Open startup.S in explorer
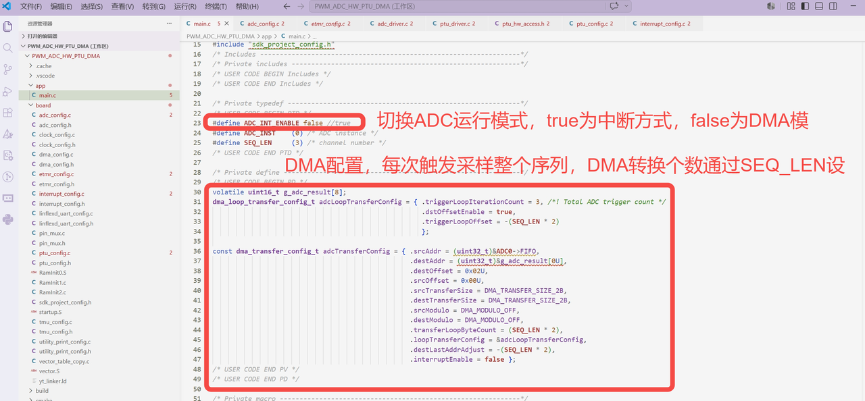The height and width of the screenshot is (401, 865). coord(99,312)
